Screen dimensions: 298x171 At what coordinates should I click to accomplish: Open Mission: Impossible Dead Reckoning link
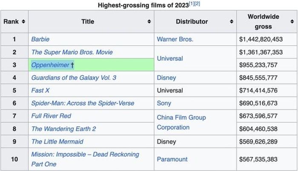[x=85, y=159]
